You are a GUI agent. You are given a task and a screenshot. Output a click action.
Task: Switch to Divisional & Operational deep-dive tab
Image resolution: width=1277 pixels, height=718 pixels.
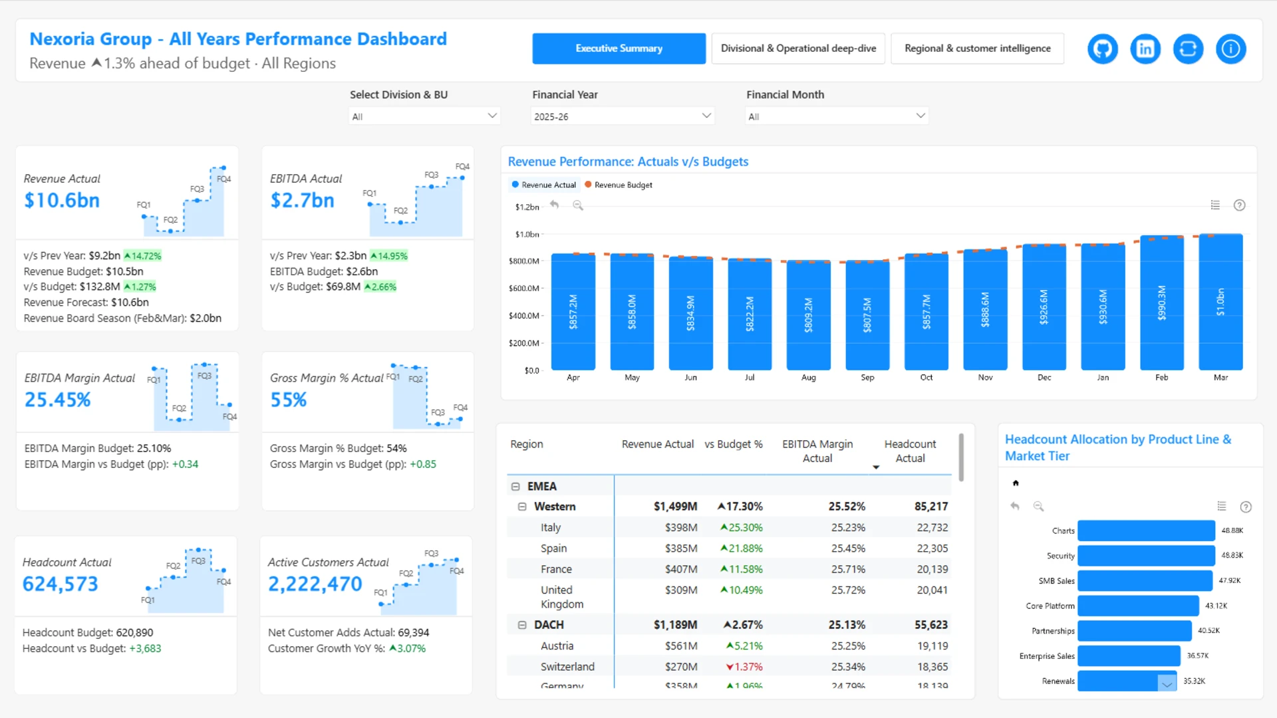tap(798, 49)
